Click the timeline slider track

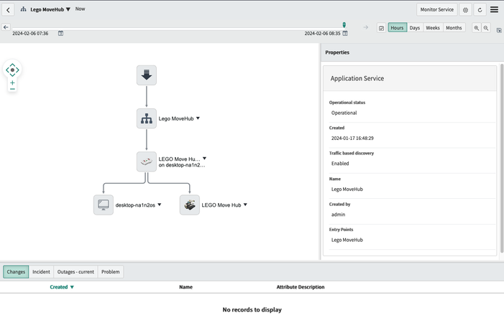(x=177, y=29)
